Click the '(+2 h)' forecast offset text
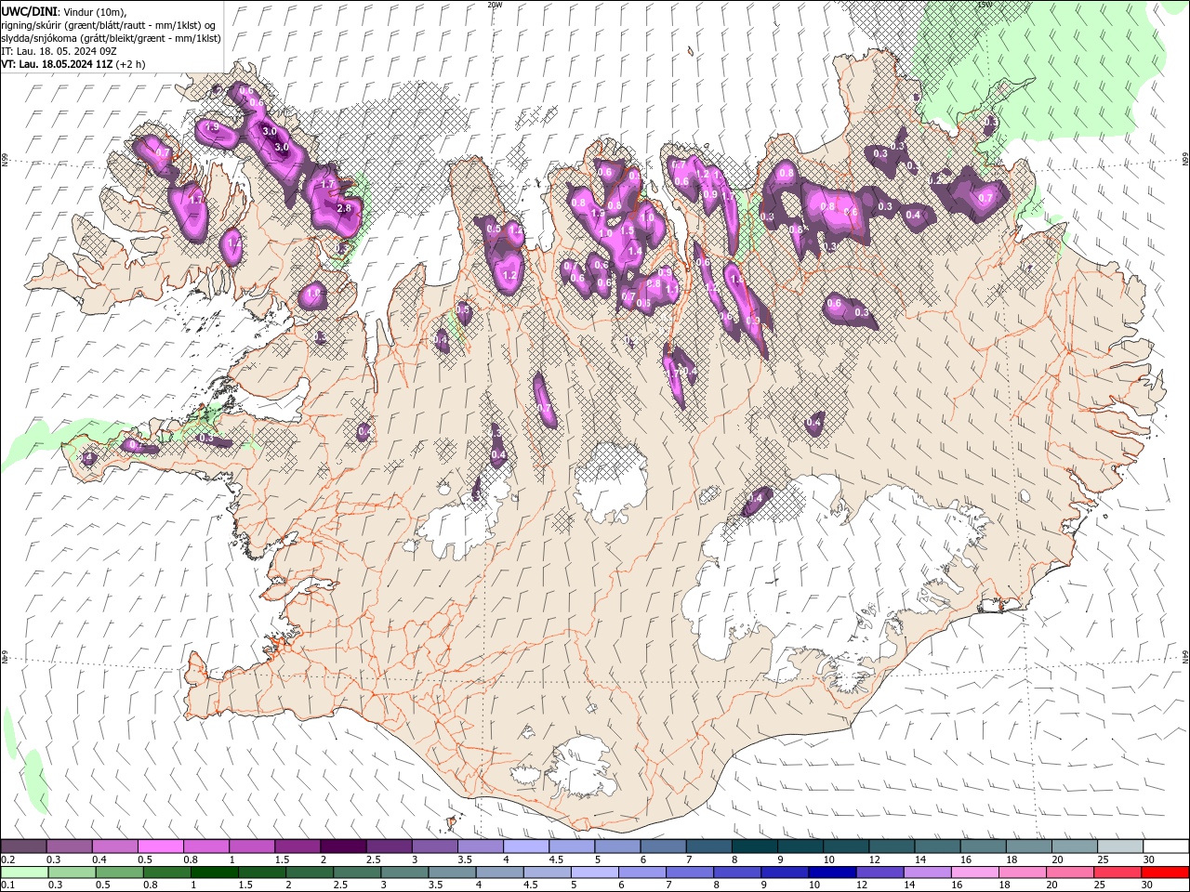Viewport: 1190px width, 892px height. click(130, 64)
